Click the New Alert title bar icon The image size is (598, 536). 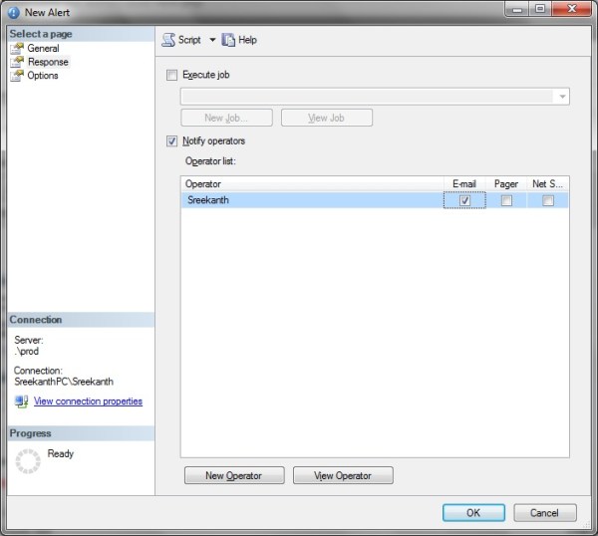pos(13,12)
